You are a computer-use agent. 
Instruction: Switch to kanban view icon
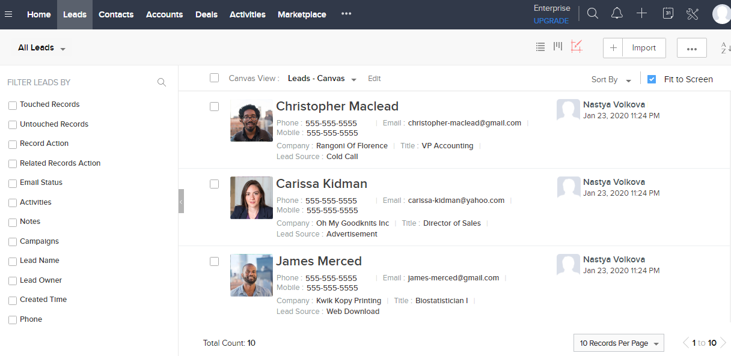point(558,46)
